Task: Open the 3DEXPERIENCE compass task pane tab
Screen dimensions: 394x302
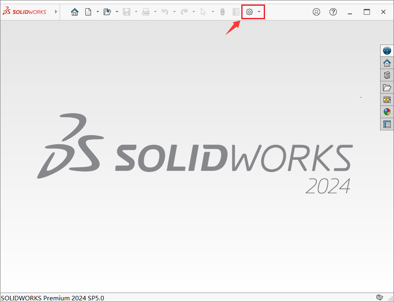Action: coord(387,51)
